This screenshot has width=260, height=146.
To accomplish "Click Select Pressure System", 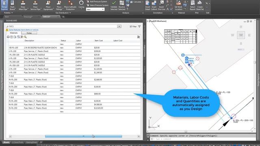I will (x=97, y=5).
